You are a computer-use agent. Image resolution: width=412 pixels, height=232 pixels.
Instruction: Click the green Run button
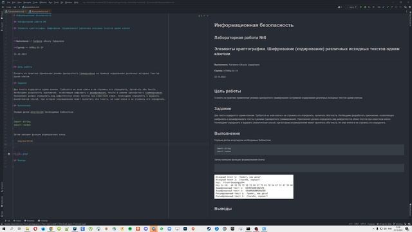click(x=360, y=7)
